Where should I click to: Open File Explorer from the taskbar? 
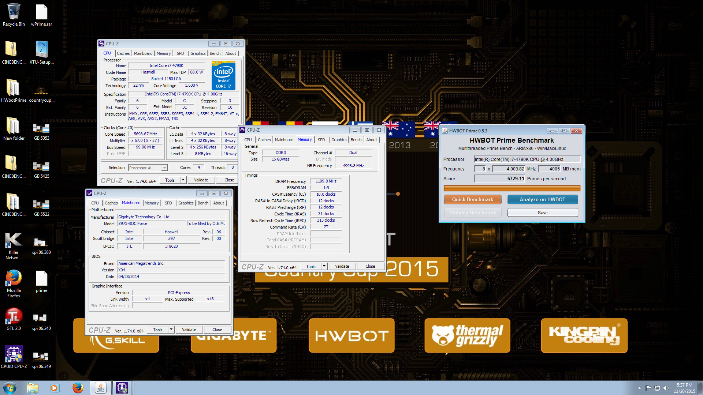point(33,388)
